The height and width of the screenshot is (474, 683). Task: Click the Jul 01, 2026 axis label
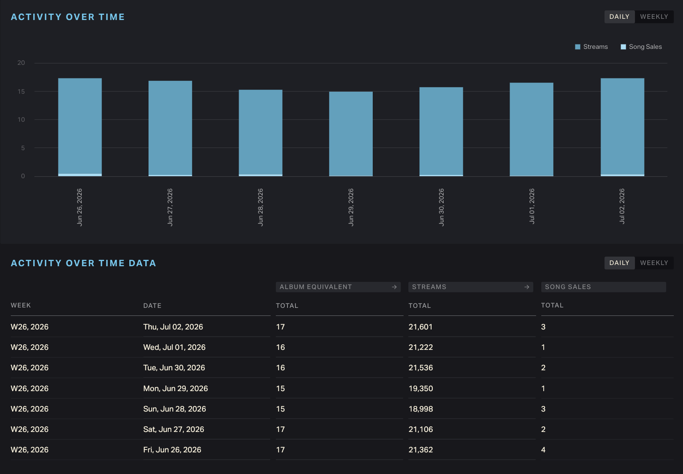[532, 206]
